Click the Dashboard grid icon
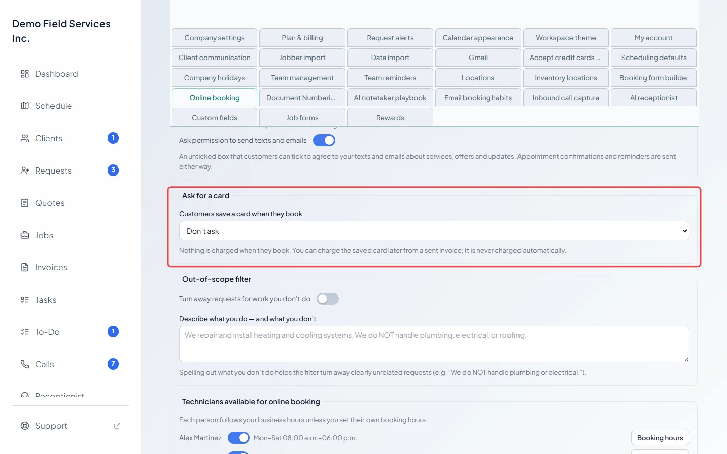Screen dimensions: 727x454 click(25, 74)
